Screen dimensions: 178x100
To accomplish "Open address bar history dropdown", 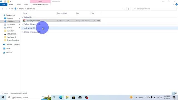I will coord(124,9).
